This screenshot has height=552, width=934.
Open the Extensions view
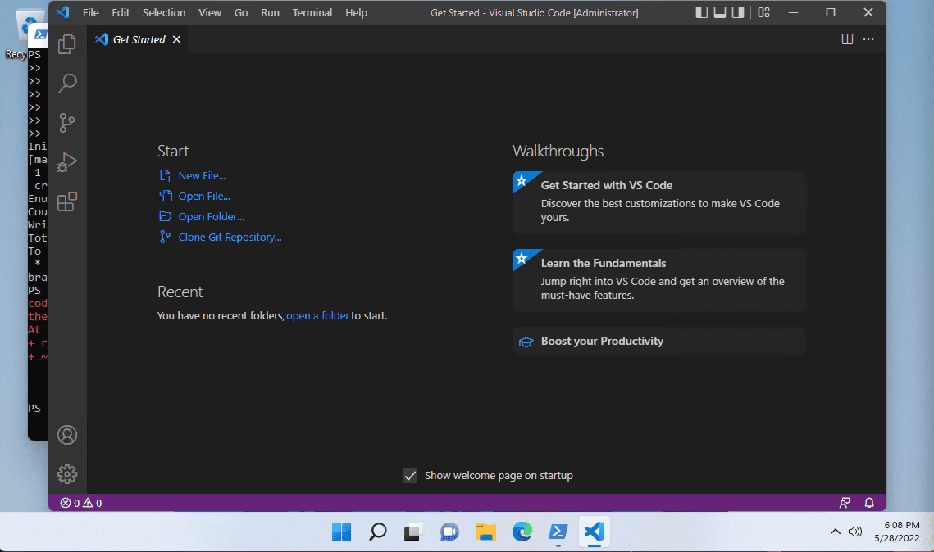pyautogui.click(x=67, y=201)
